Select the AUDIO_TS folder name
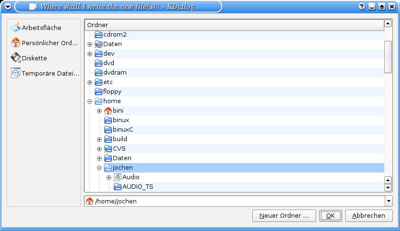Viewport: 400px width, 231px height. click(138, 187)
